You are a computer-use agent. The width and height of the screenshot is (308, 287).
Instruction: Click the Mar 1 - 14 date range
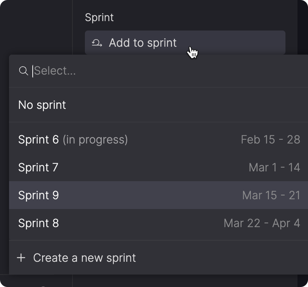274,167
